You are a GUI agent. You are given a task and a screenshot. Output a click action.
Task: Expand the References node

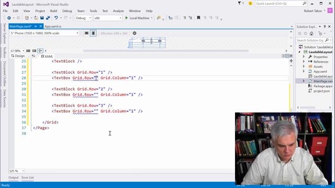pos(304,62)
